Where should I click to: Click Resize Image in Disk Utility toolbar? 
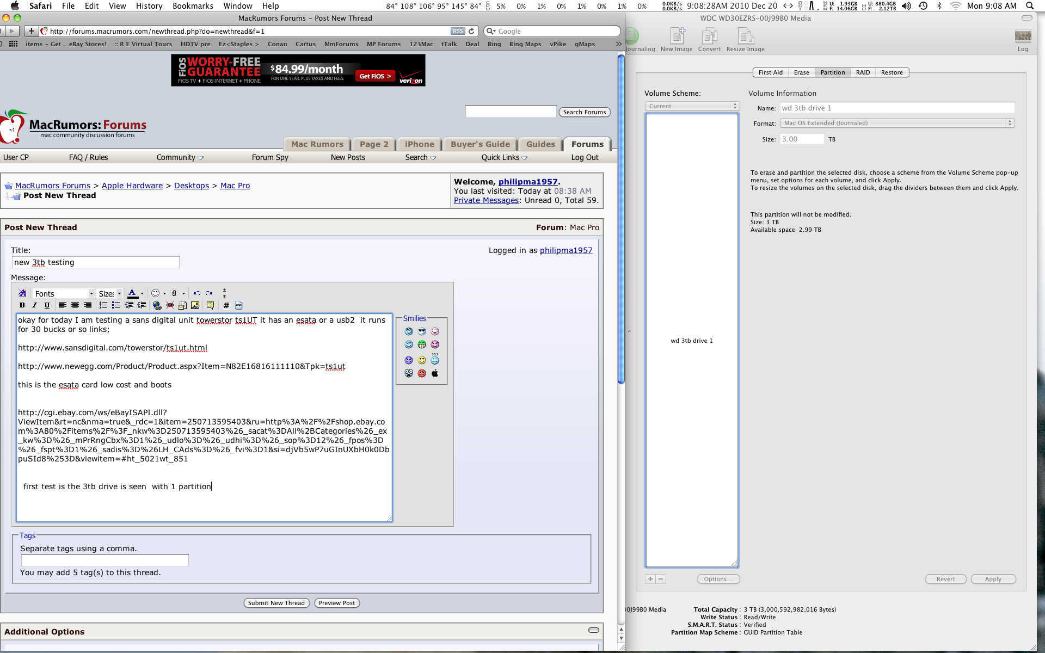point(745,40)
